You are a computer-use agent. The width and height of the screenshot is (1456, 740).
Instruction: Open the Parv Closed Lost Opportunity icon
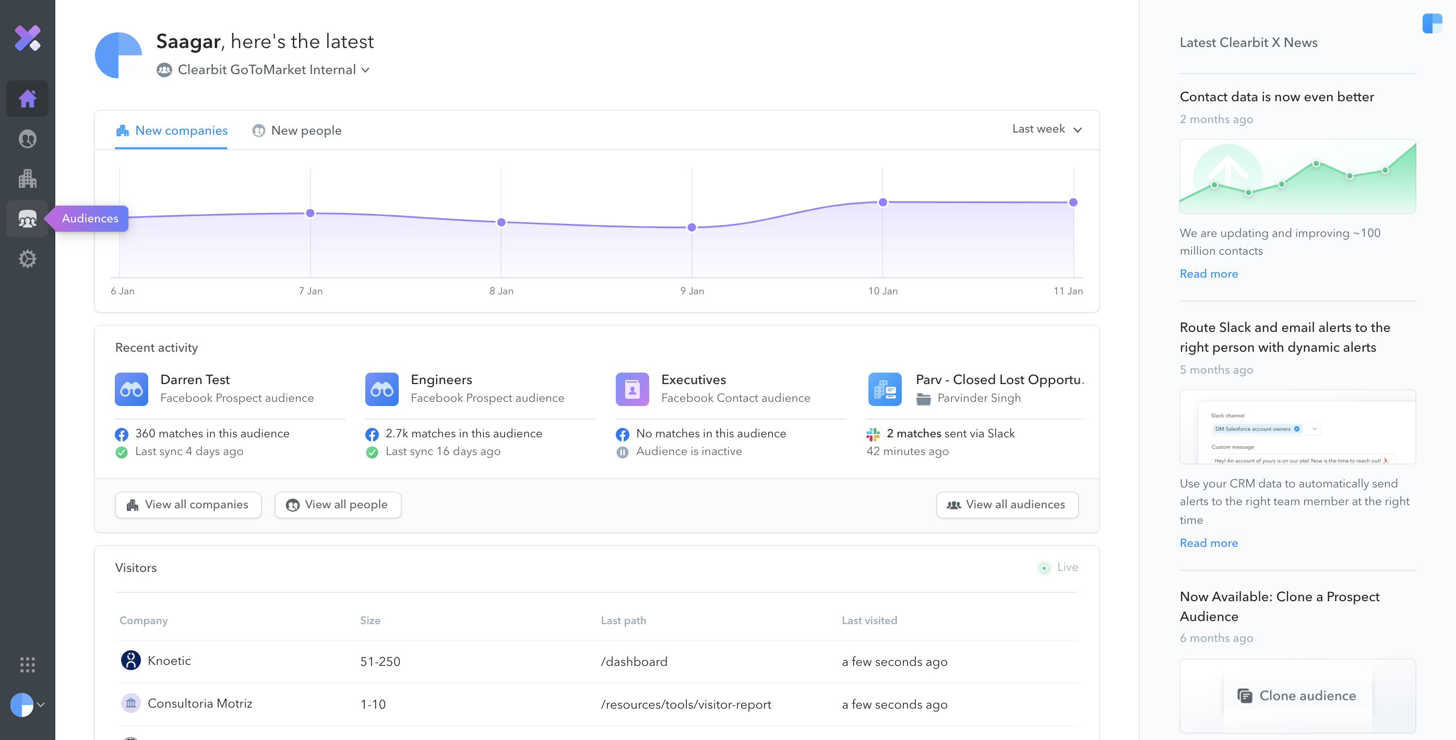click(885, 389)
